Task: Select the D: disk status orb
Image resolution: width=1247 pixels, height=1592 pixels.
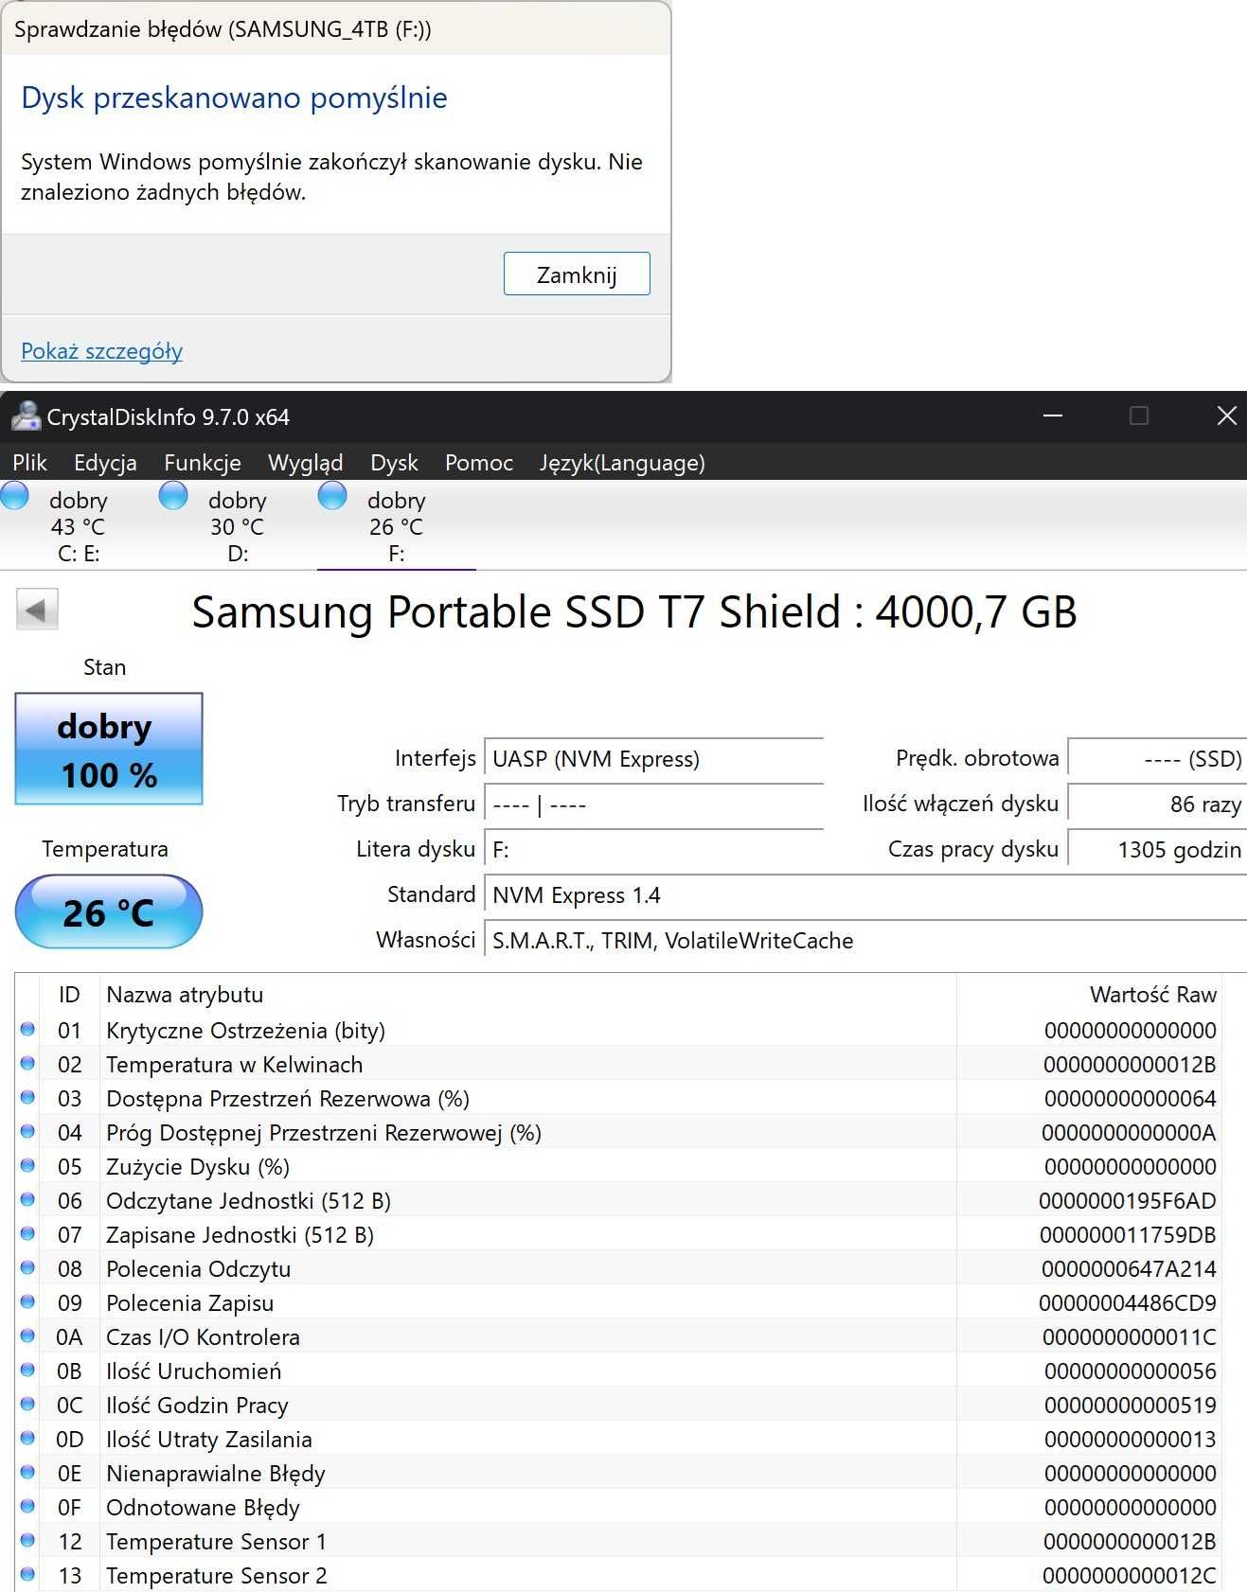Action: (x=173, y=495)
